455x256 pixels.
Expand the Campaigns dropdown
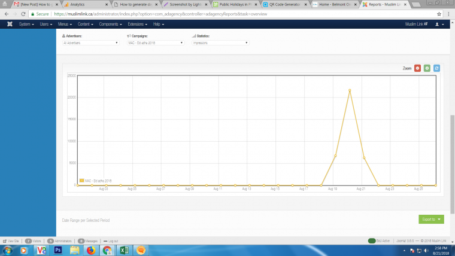156,42
